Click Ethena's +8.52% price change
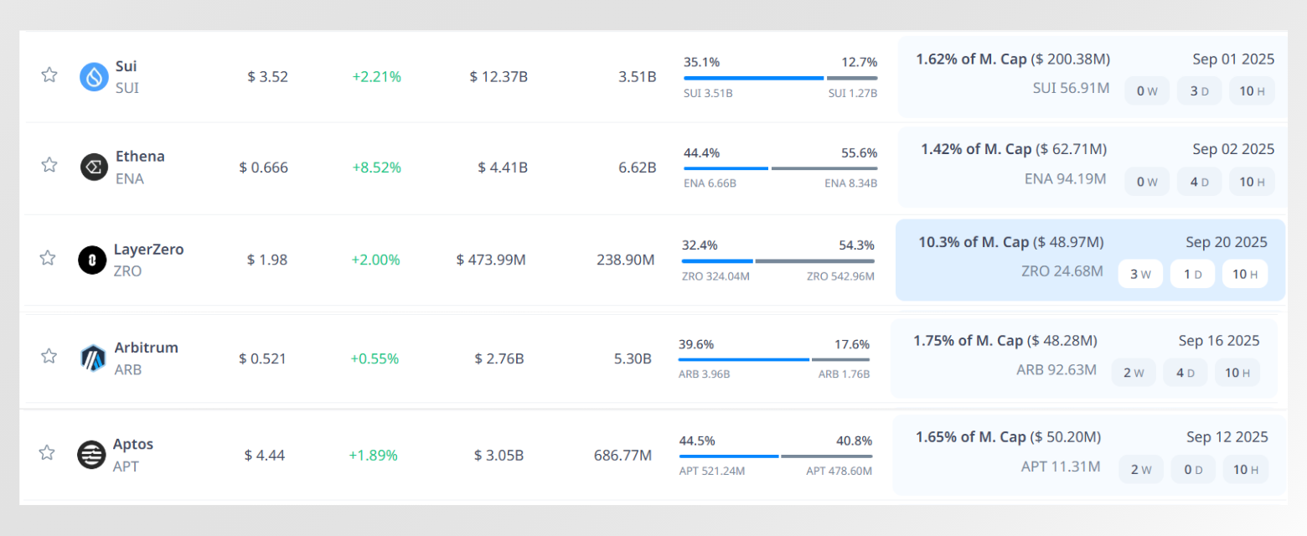Viewport: 1307px width, 536px height. (x=376, y=167)
